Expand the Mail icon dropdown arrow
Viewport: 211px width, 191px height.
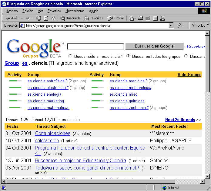(x=135, y=18)
